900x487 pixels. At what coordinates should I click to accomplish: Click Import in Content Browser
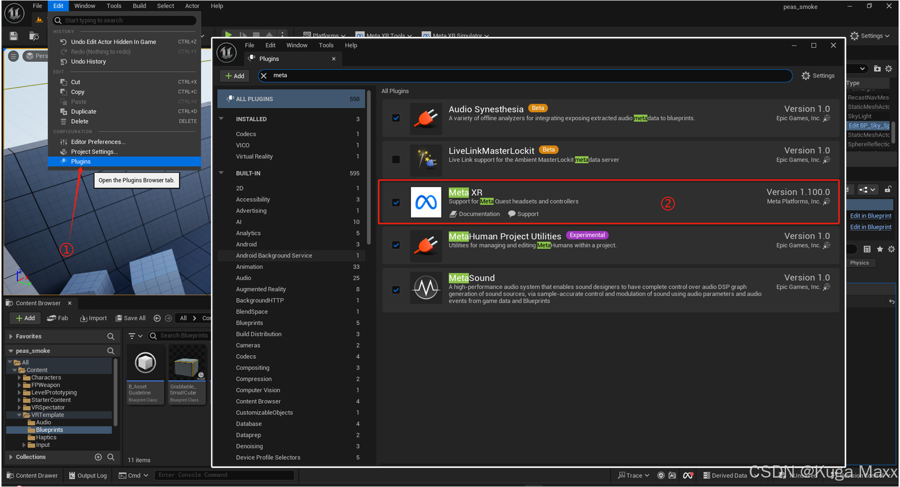[x=93, y=318]
